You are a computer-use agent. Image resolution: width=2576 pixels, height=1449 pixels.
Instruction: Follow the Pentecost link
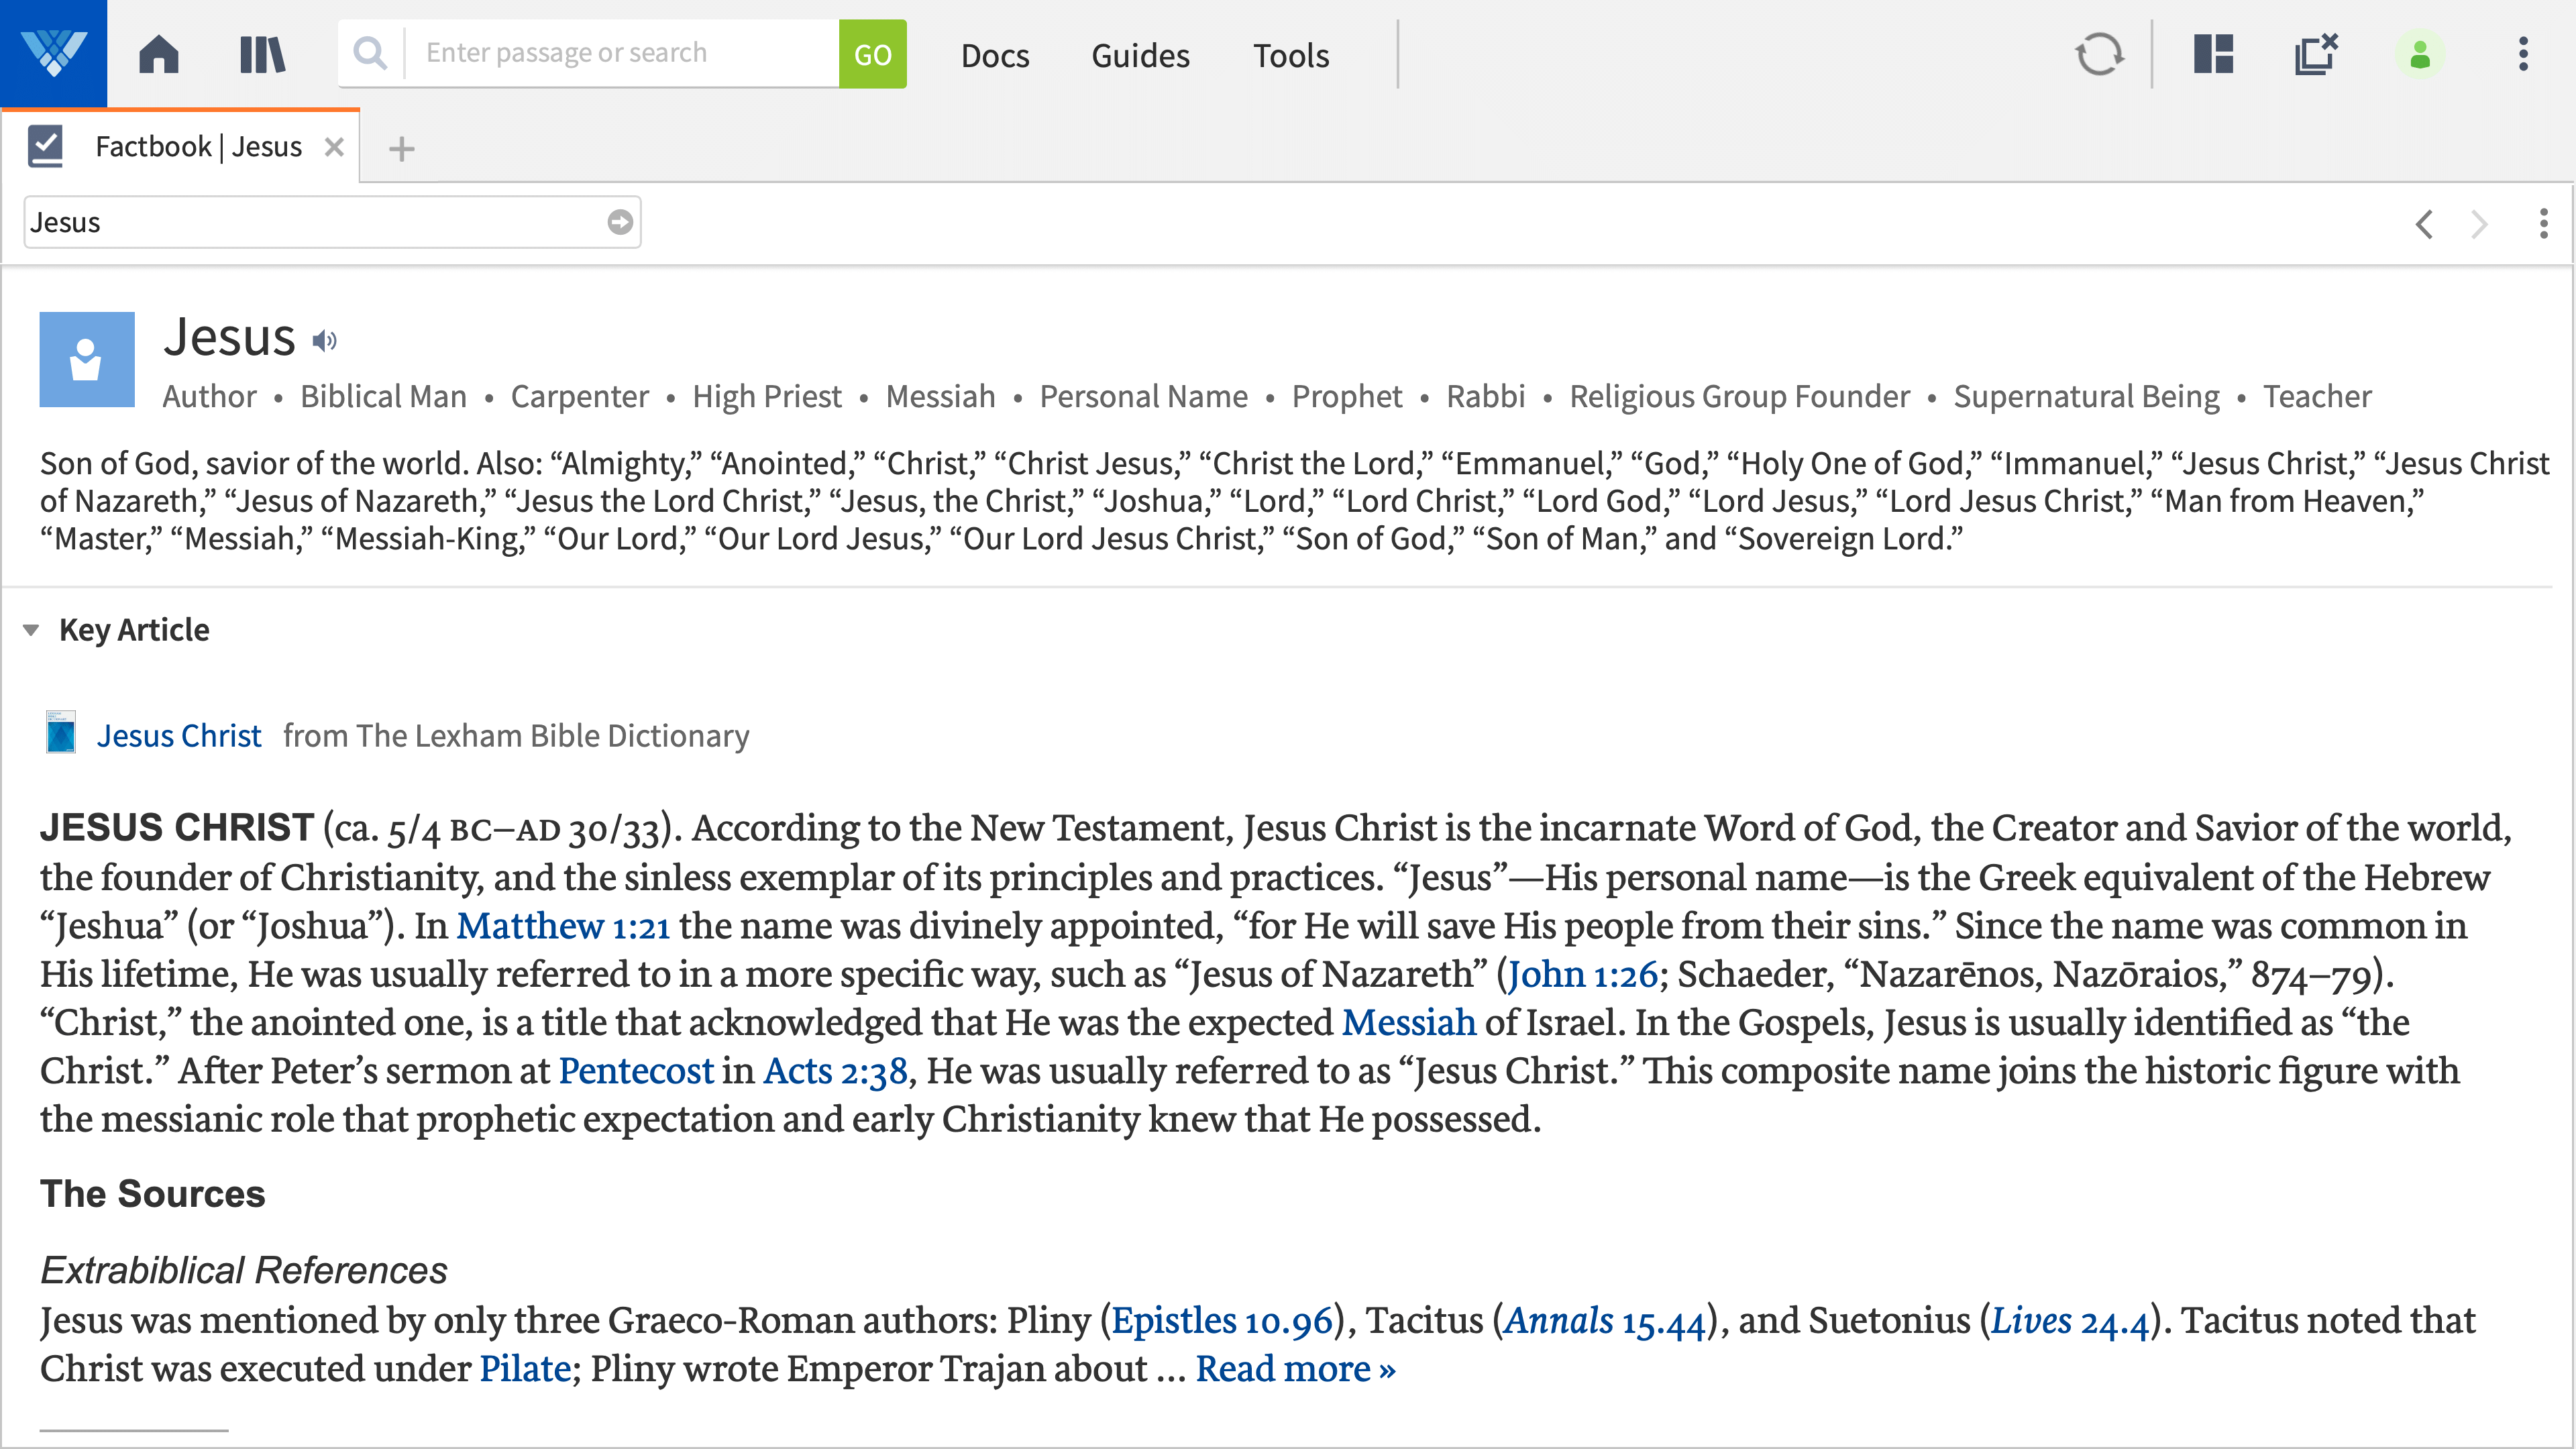(x=636, y=1071)
